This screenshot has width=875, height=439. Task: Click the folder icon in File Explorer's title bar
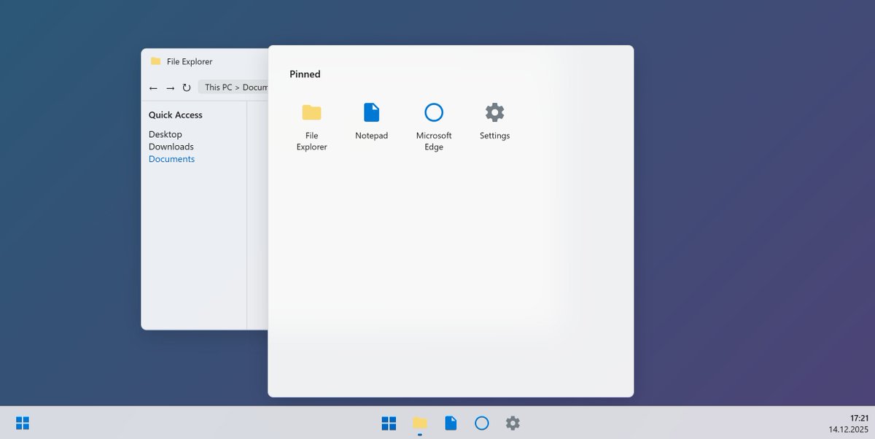155,61
